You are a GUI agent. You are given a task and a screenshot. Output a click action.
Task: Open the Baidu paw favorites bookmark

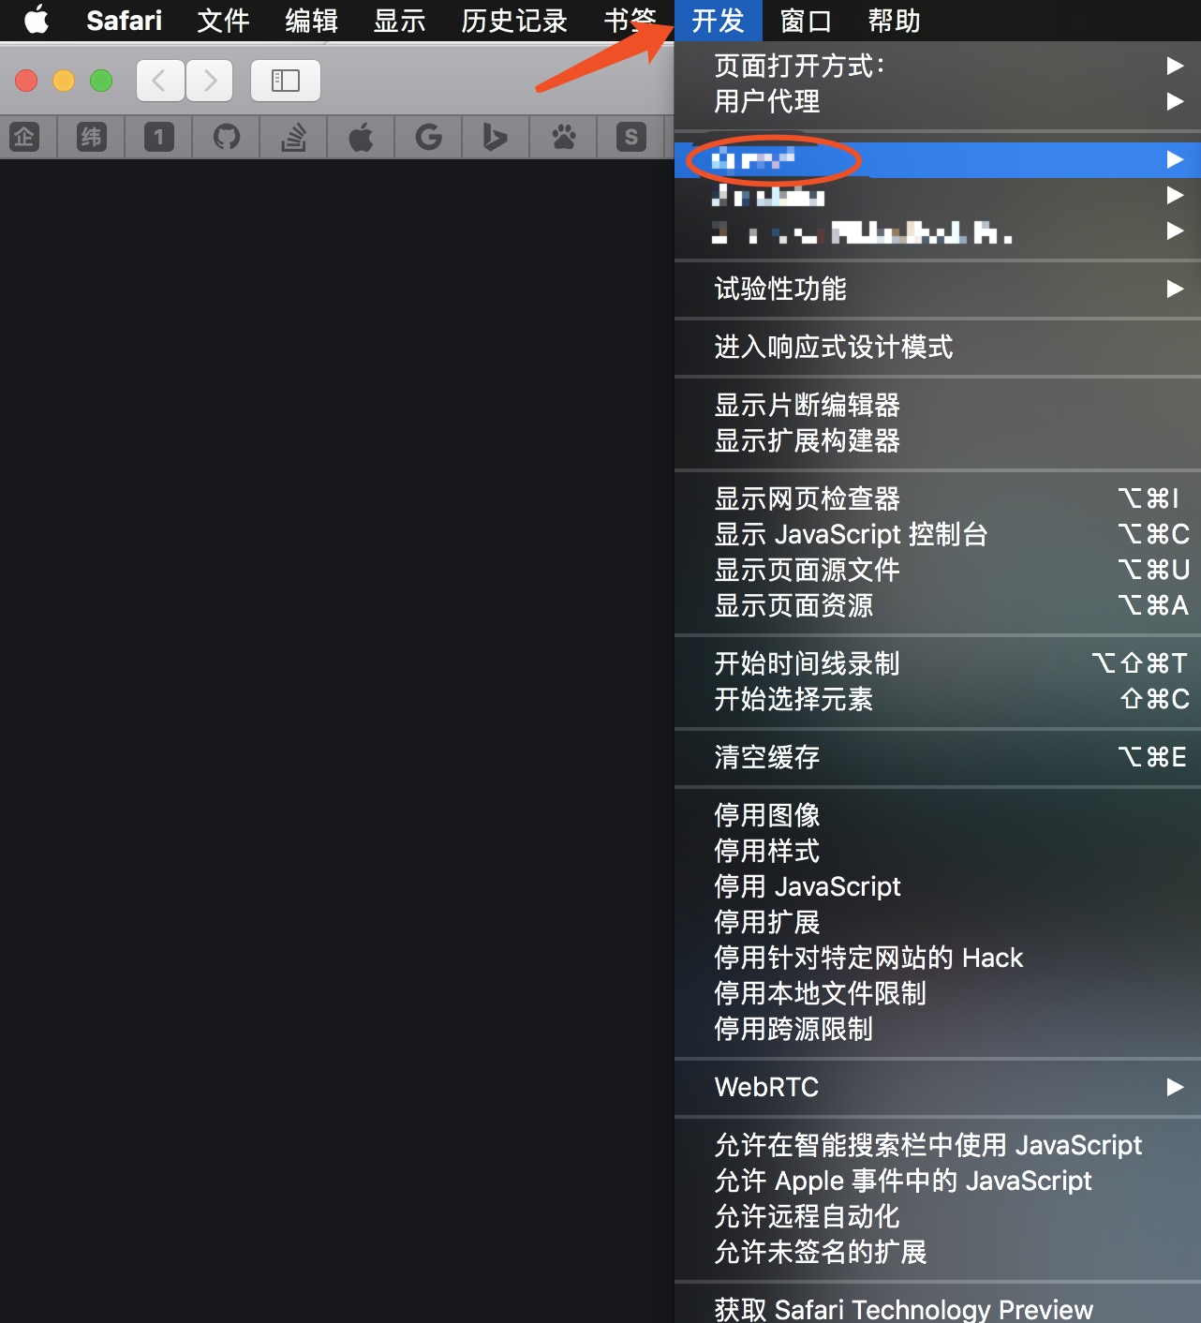click(564, 138)
